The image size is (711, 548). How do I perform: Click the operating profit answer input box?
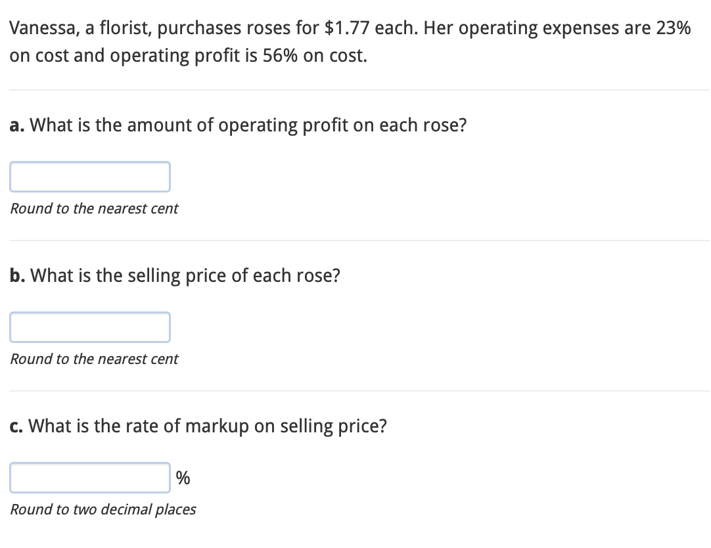coord(90,177)
